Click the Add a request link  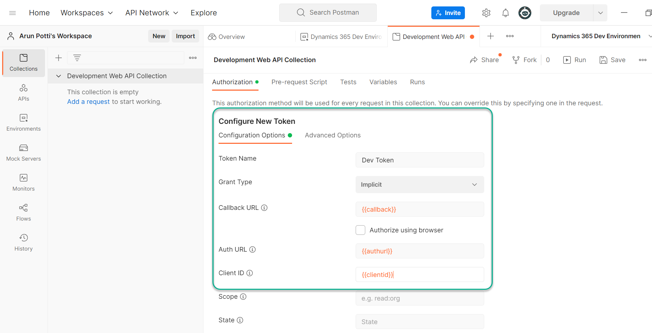coord(88,101)
